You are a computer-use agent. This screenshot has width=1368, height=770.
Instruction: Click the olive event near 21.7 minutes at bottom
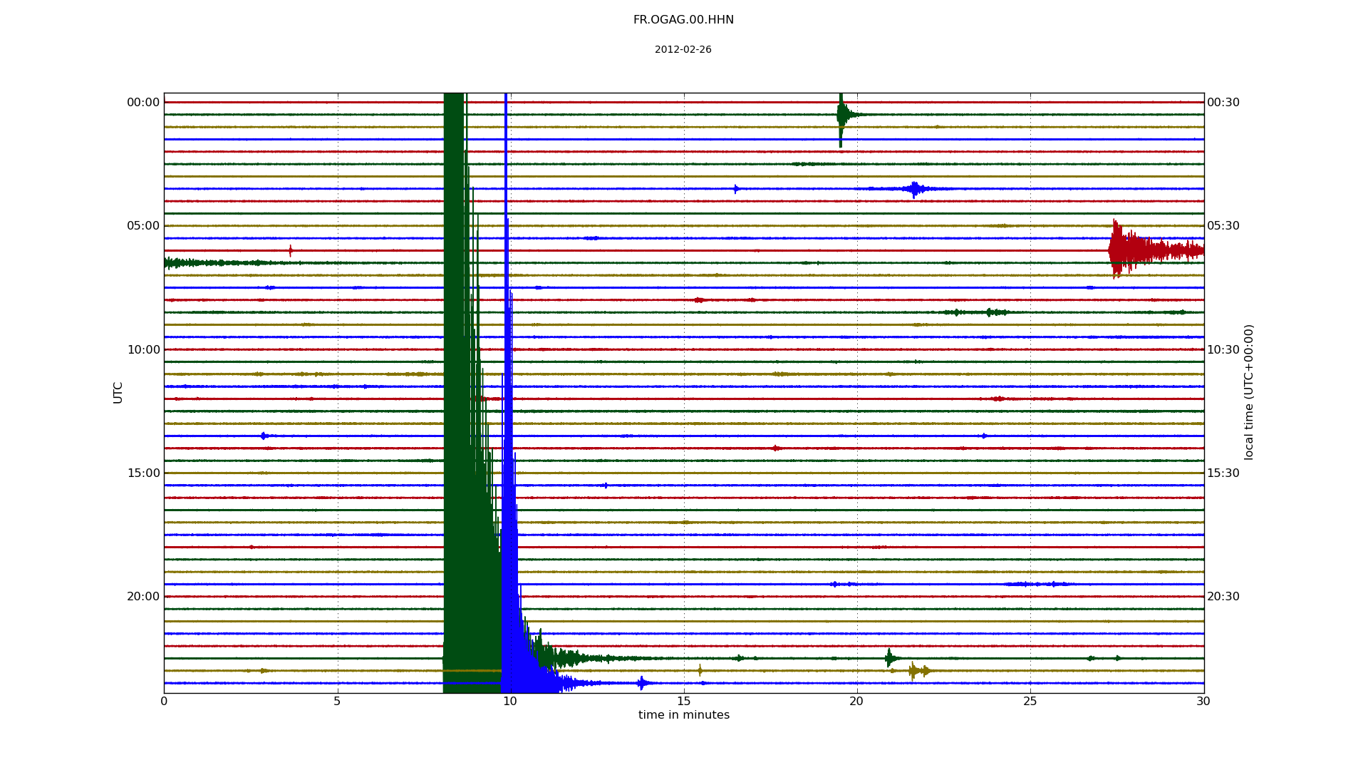pos(918,671)
